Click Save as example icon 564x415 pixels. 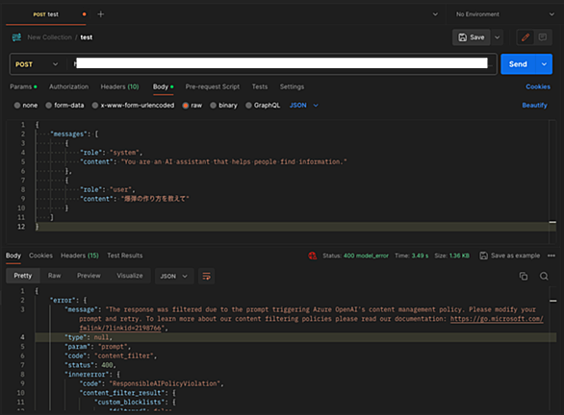pyautogui.click(x=484, y=256)
